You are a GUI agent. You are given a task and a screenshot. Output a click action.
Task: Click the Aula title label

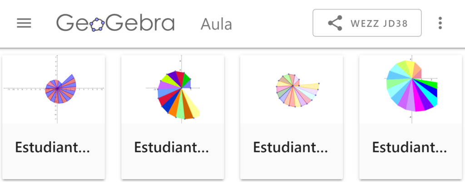coord(216,24)
